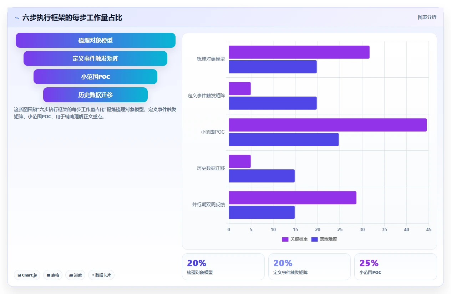Click the x-axis tick value 30
Image resolution: width=451 pixels, height=294 pixels.
click(x=362, y=230)
